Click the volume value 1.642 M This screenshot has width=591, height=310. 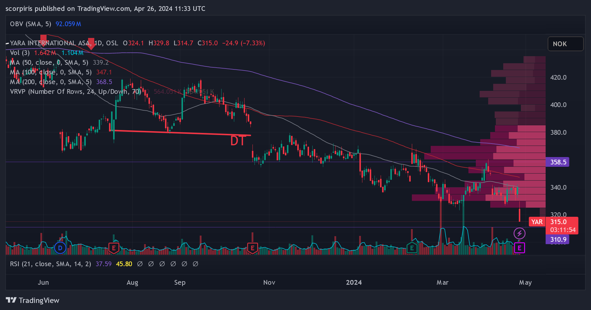45,53
